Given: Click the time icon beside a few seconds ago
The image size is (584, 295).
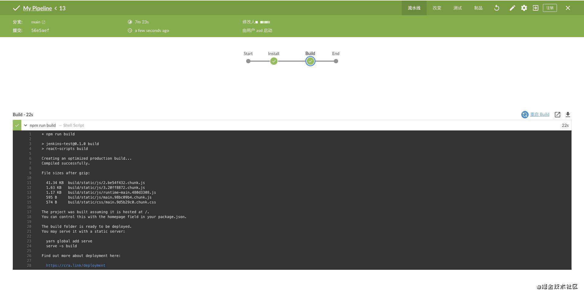Looking at the screenshot, I should coord(130,30).
